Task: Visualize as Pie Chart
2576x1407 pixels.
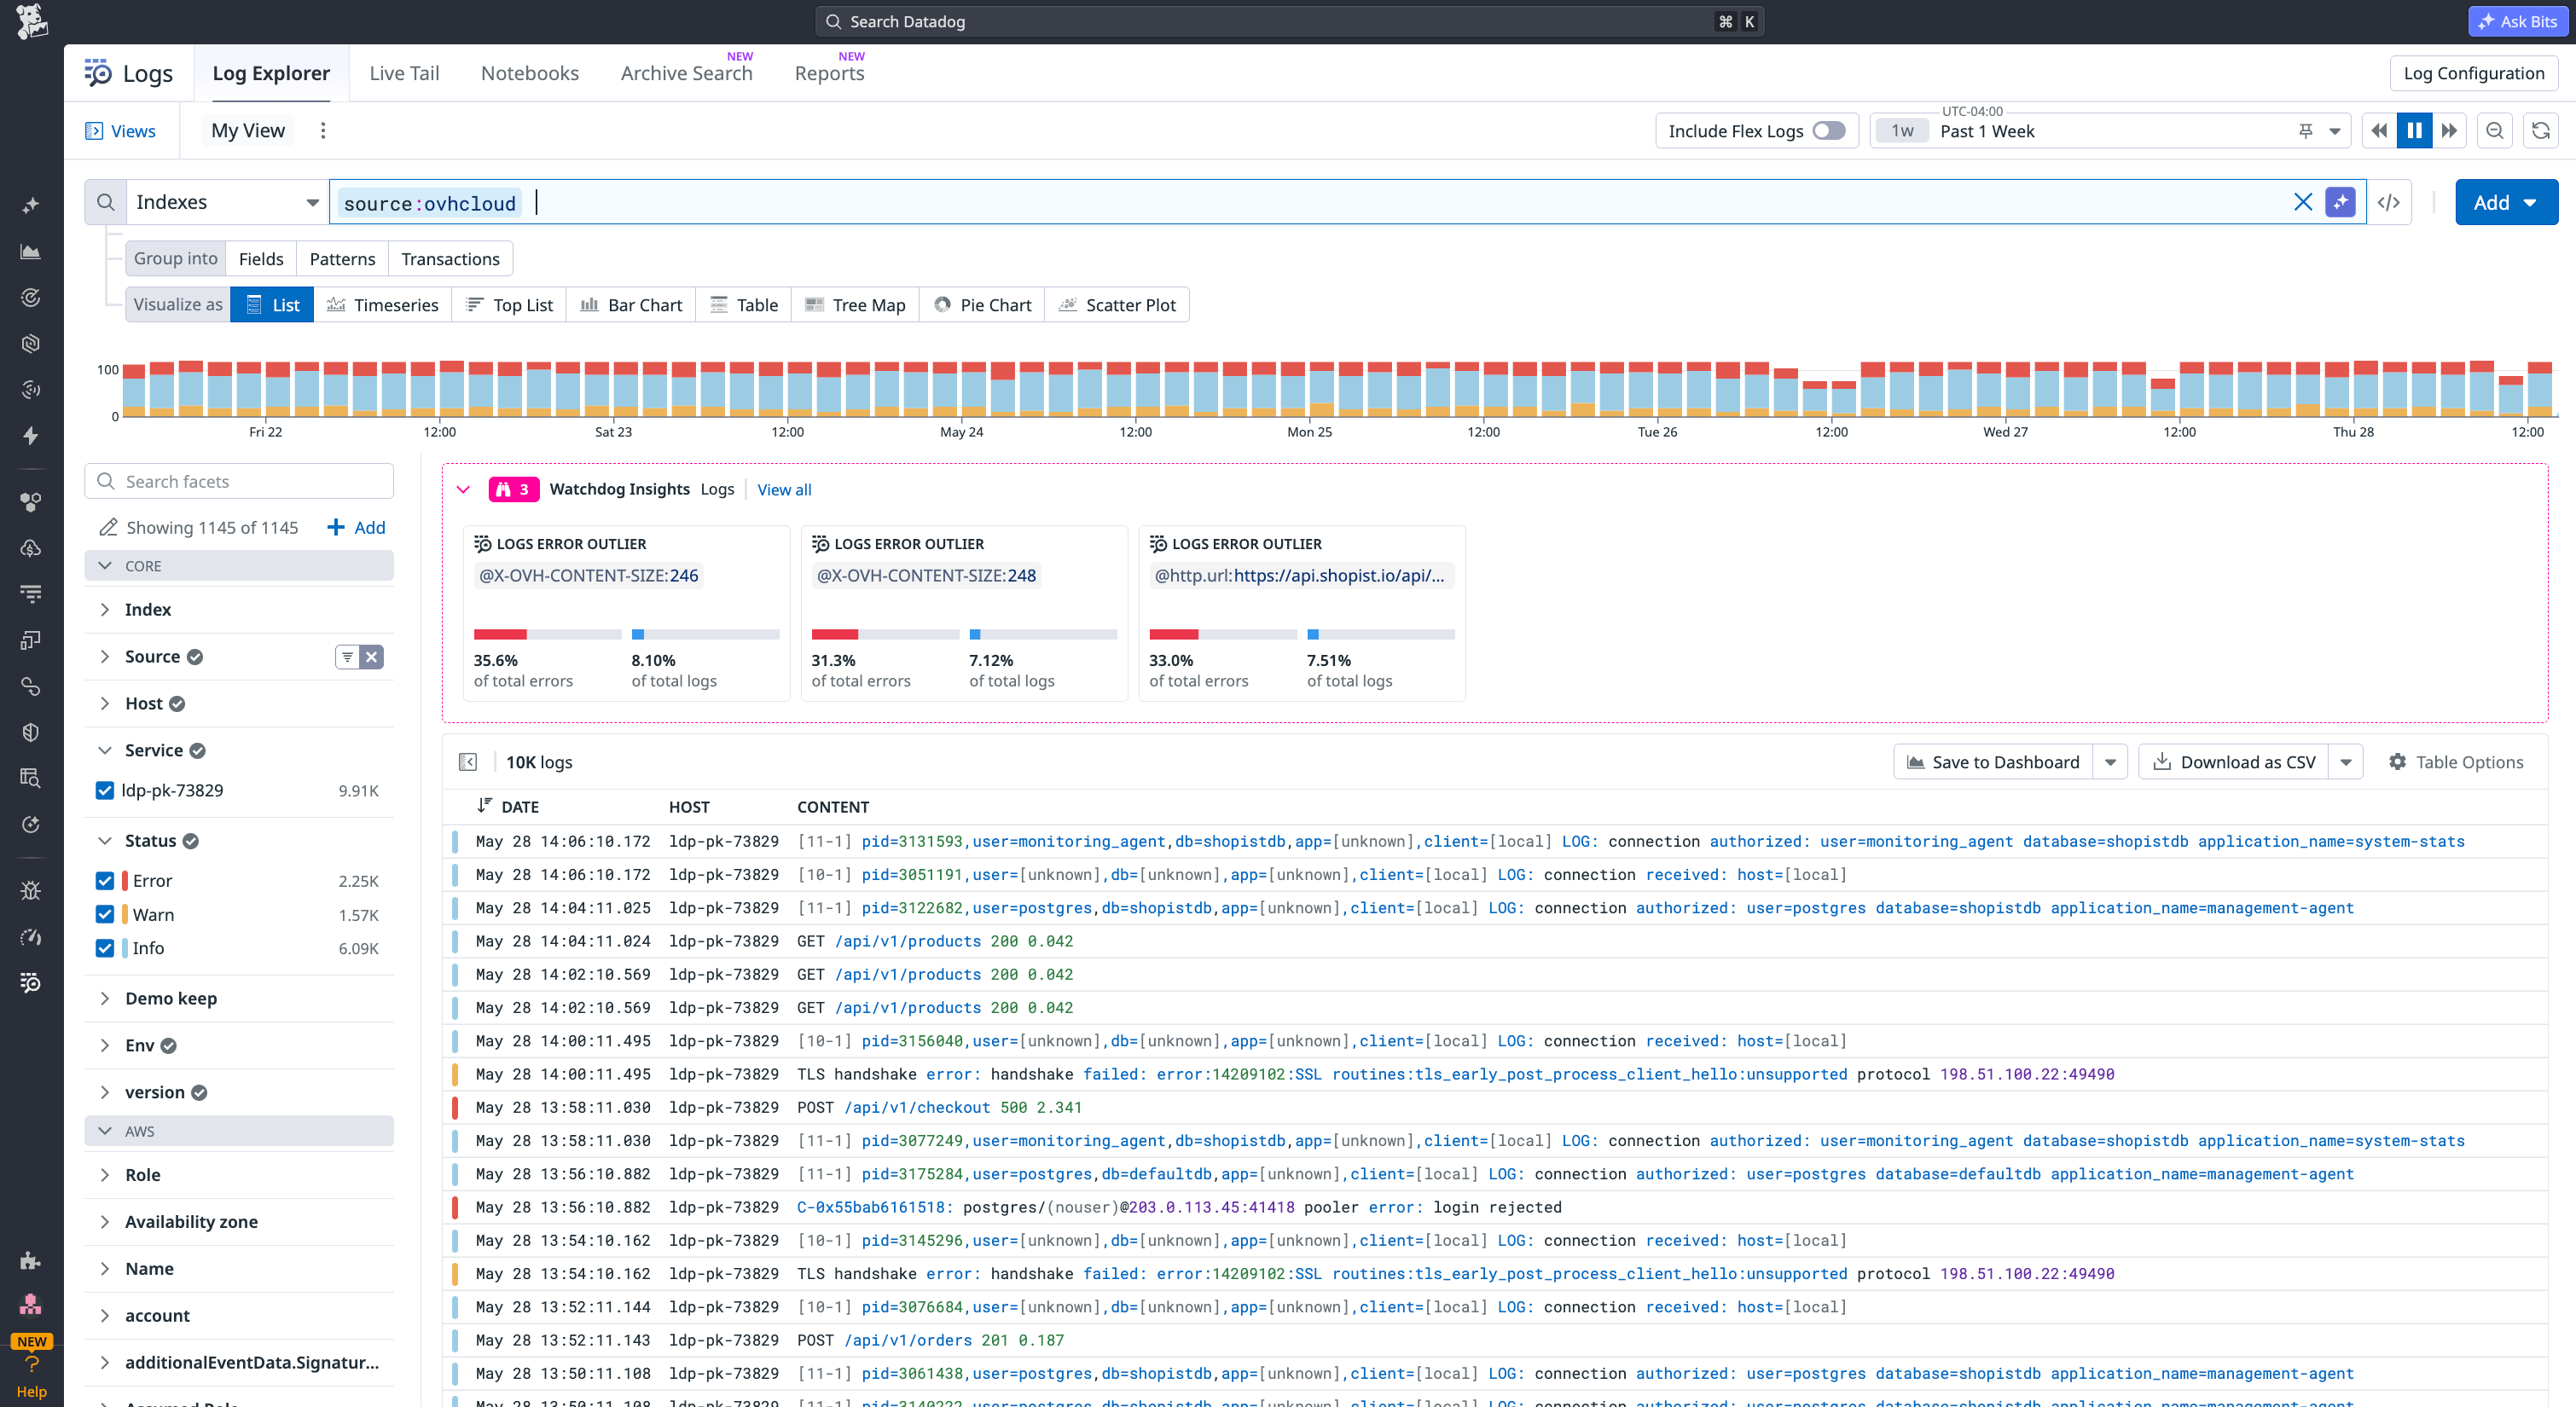Action: (982, 305)
